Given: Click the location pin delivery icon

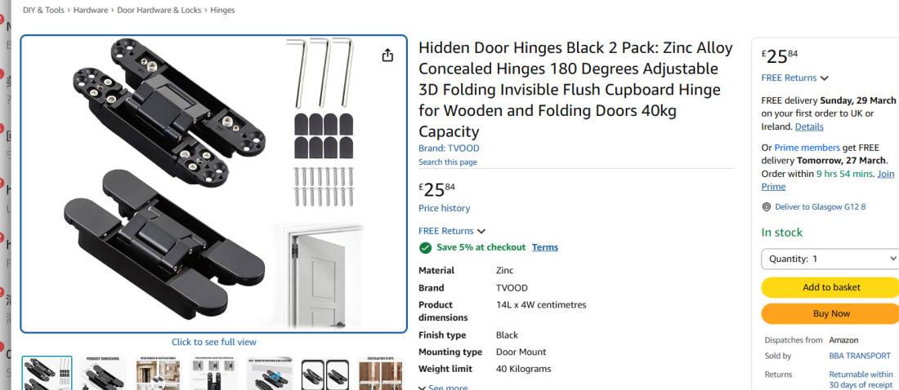Looking at the screenshot, I should pos(766,207).
